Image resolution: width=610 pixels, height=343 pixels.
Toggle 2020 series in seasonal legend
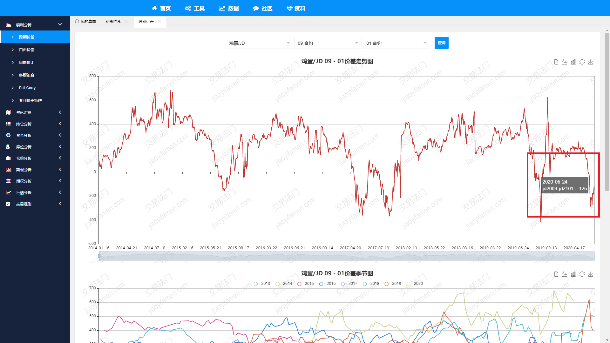coord(414,284)
